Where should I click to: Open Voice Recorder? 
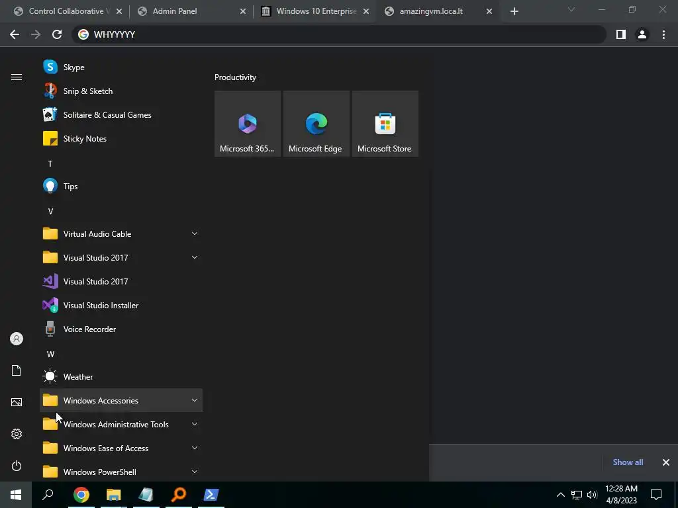(121, 329)
